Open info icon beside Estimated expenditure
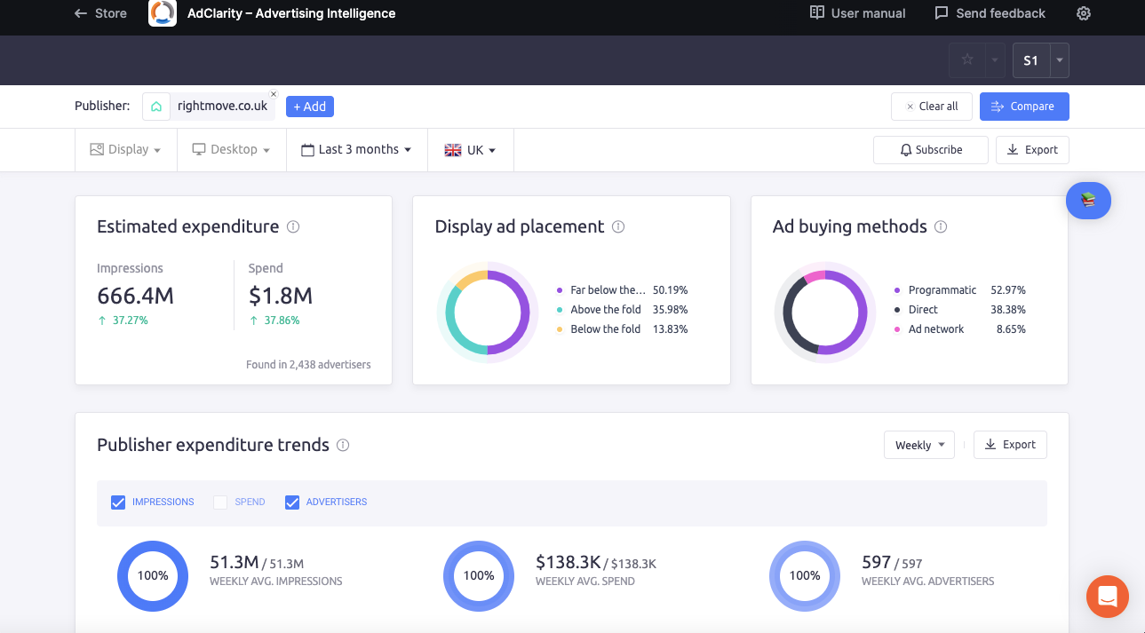Viewport: 1145px width, 633px height. tap(293, 226)
